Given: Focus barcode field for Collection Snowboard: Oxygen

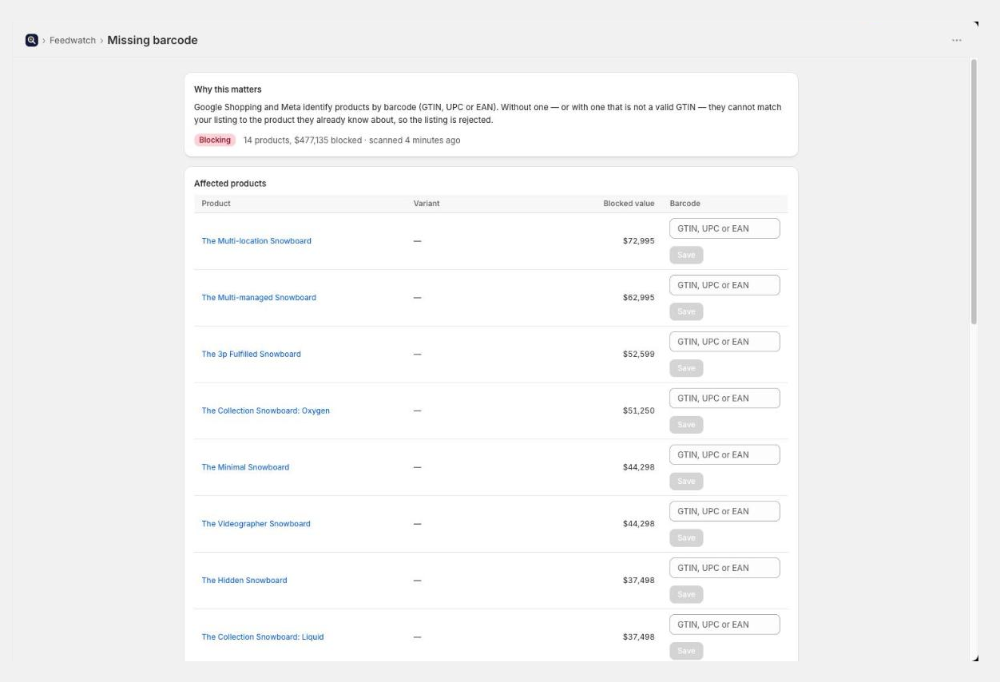Looking at the screenshot, I should [724, 398].
